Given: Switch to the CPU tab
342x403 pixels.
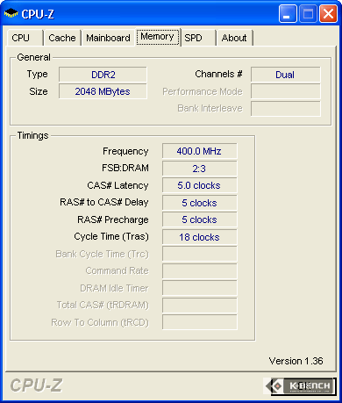Looking at the screenshot, I should (x=25, y=38).
